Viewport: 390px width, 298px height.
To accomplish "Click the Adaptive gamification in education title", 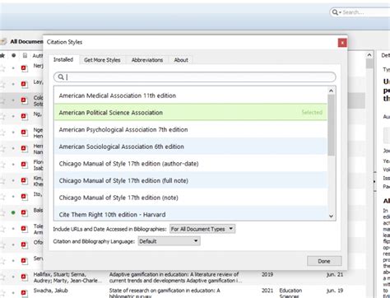I will tap(175, 277).
